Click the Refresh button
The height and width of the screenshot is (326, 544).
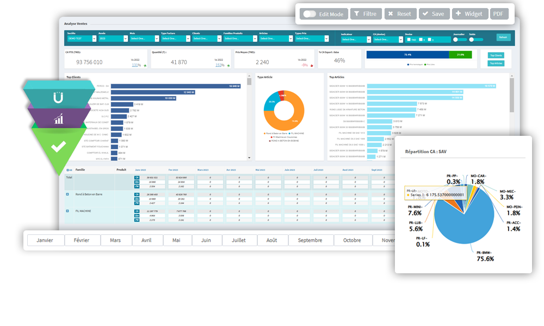pyautogui.click(x=503, y=37)
